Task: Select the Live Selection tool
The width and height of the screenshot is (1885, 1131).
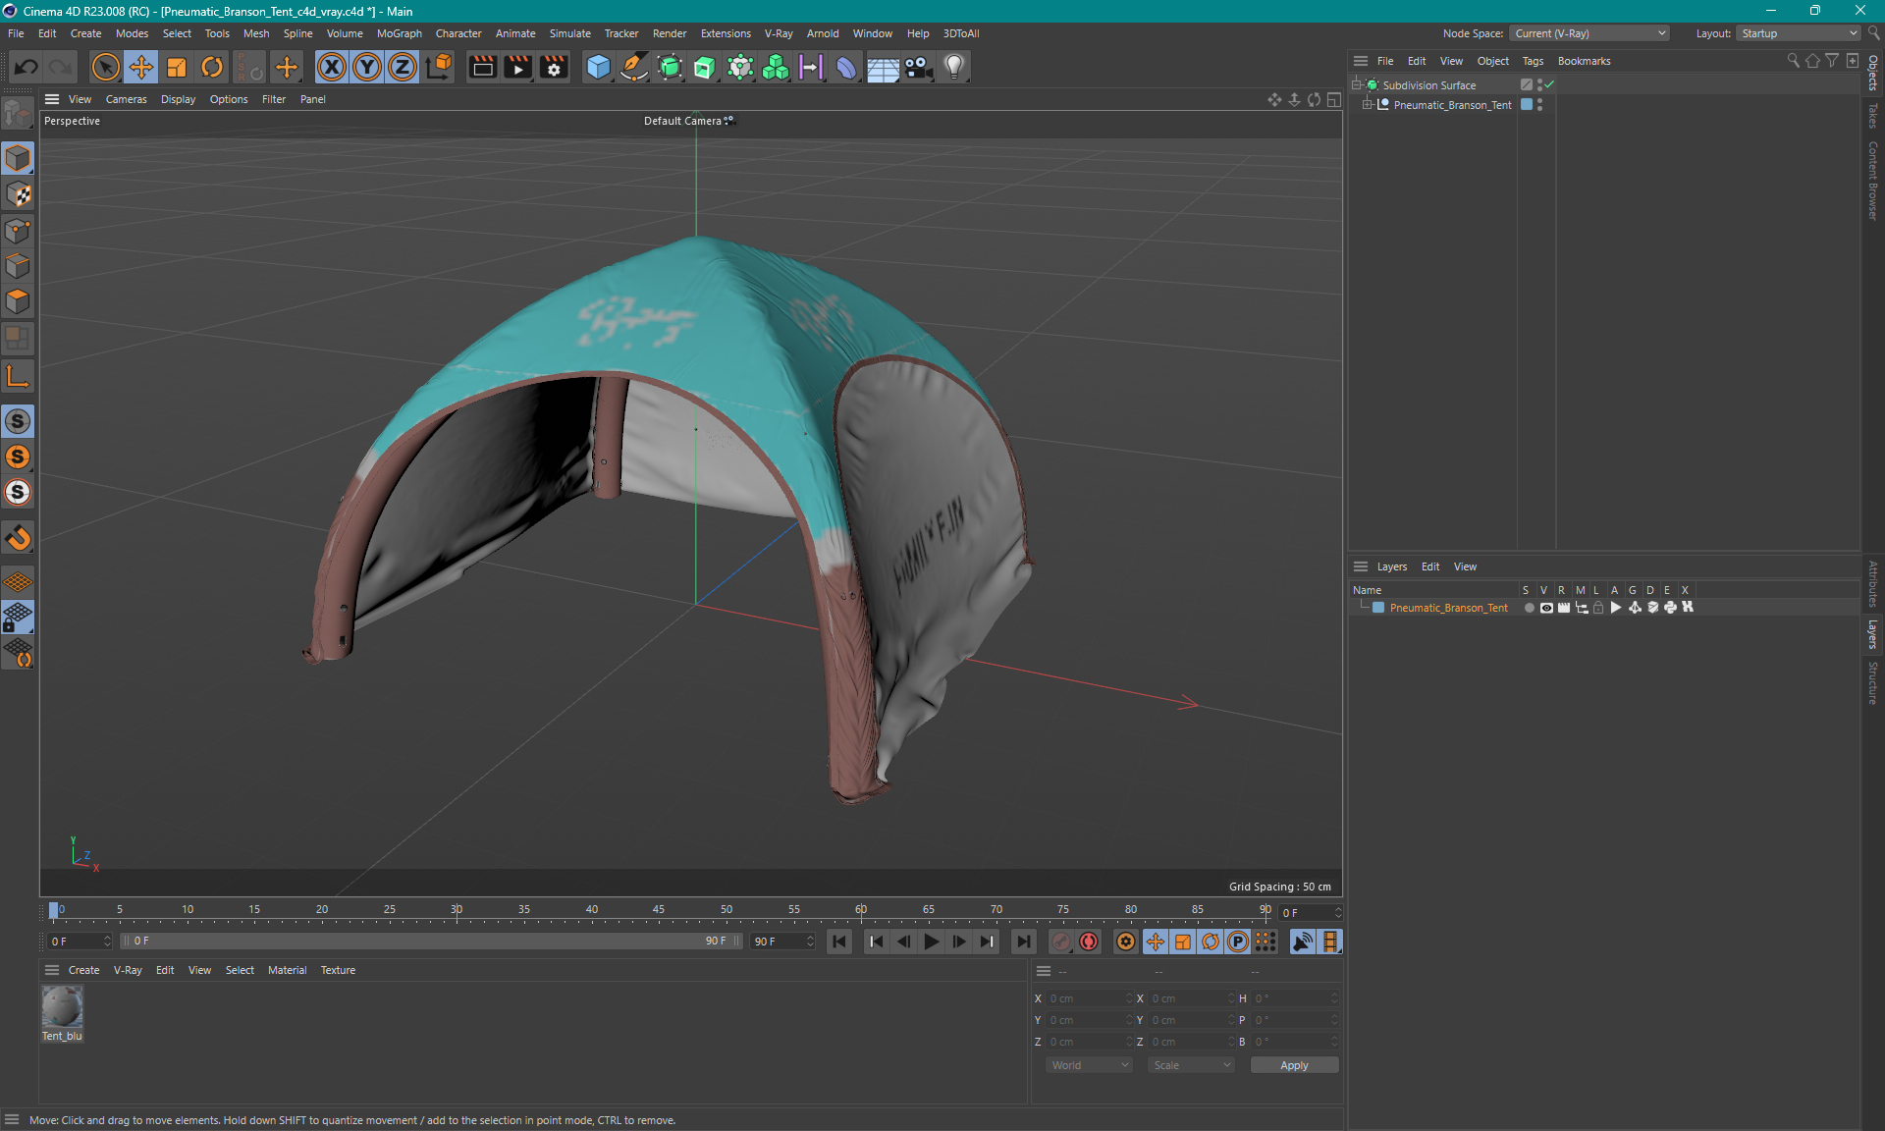Action: click(105, 67)
